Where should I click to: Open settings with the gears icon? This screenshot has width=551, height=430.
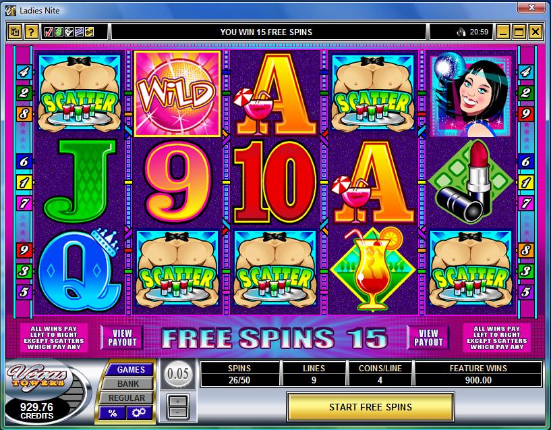[x=139, y=412]
